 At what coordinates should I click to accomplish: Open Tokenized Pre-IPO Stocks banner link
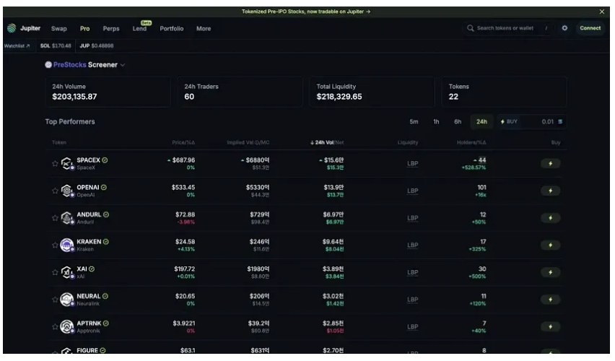pos(306,12)
